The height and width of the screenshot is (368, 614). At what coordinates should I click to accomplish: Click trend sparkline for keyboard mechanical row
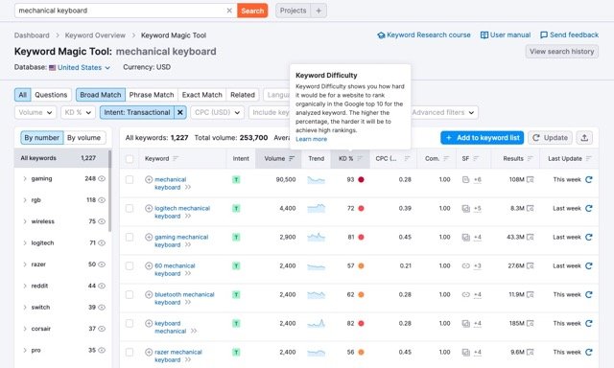(317, 323)
